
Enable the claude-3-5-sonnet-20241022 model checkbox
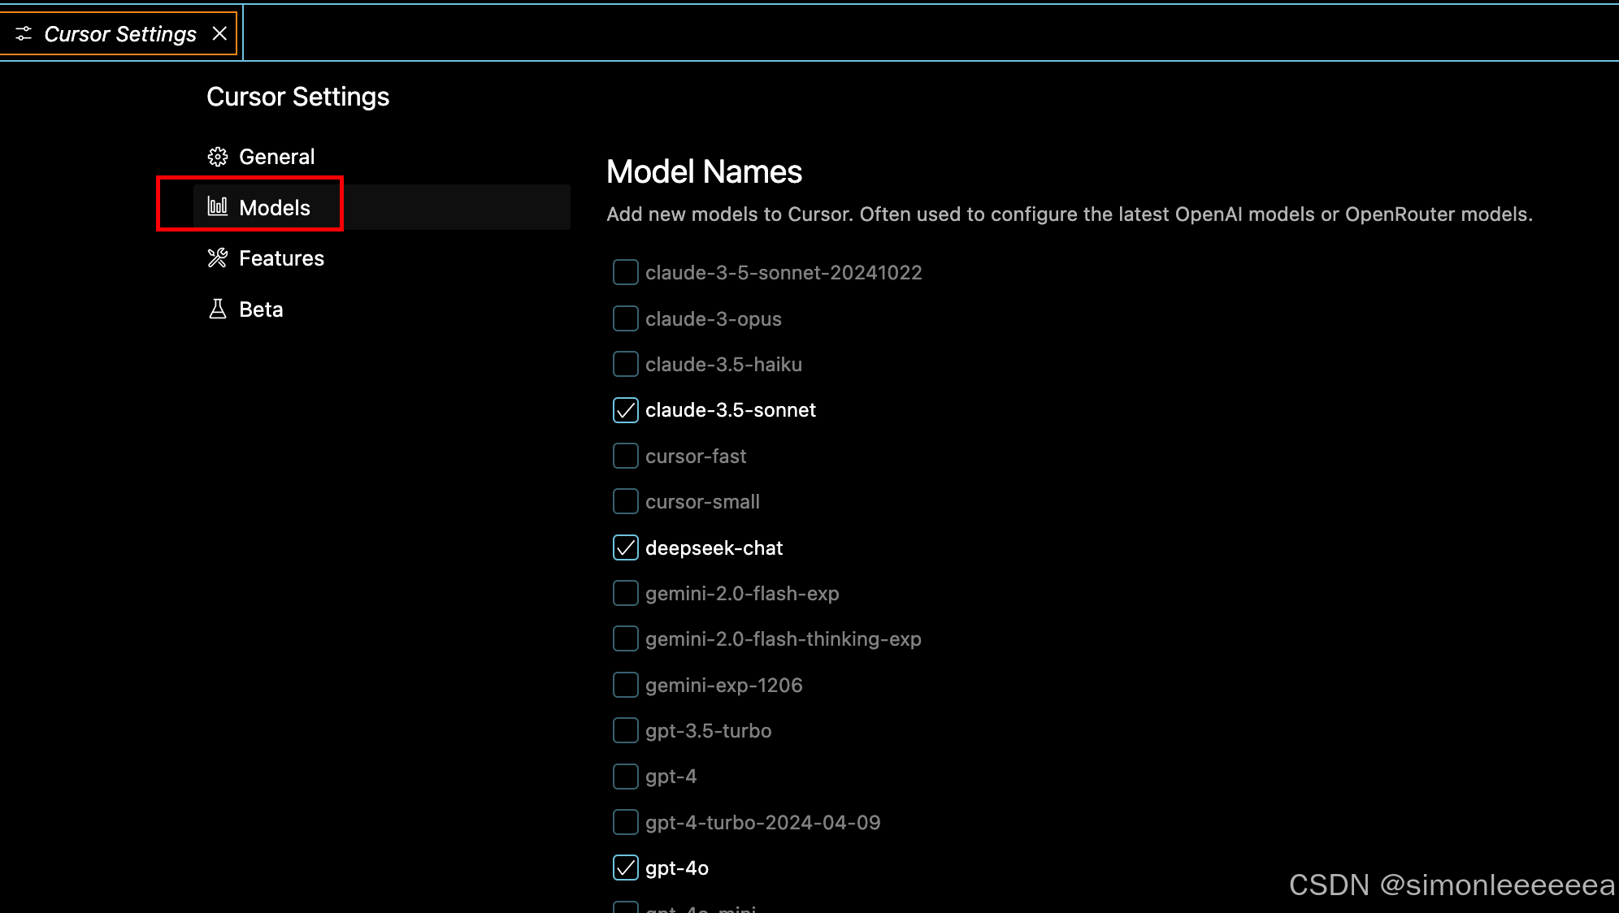click(625, 273)
